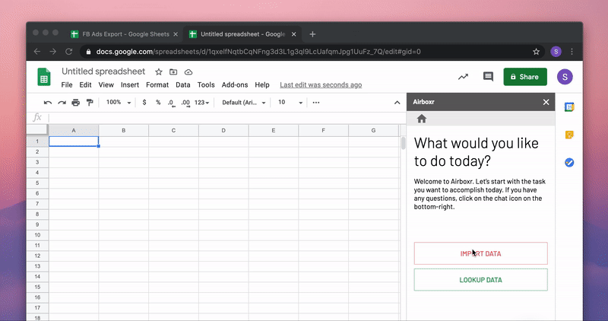Open the zoom 100% dropdown
The width and height of the screenshot is (608, 321).
coord(119,103)
